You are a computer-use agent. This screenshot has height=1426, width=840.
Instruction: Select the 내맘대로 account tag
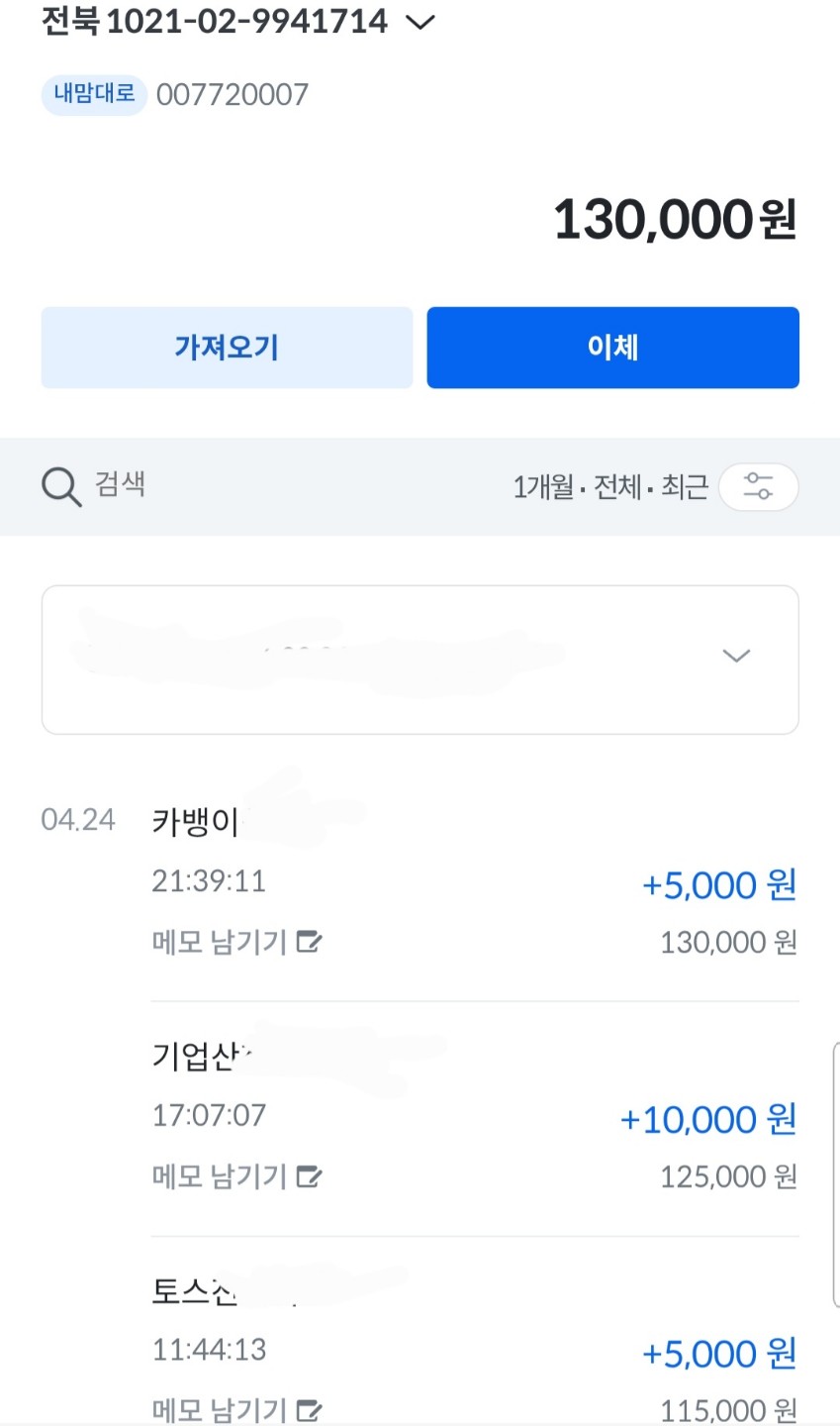coord(94,94)
